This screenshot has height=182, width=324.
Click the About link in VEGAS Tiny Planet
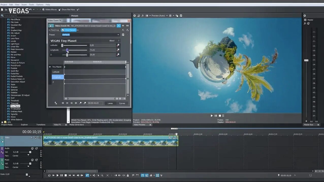(112, 41)
